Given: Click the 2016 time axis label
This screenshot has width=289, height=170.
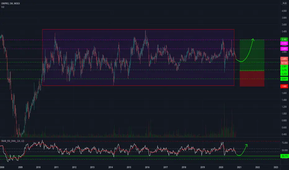Looking at the screenshot, I should coord(147,167).
